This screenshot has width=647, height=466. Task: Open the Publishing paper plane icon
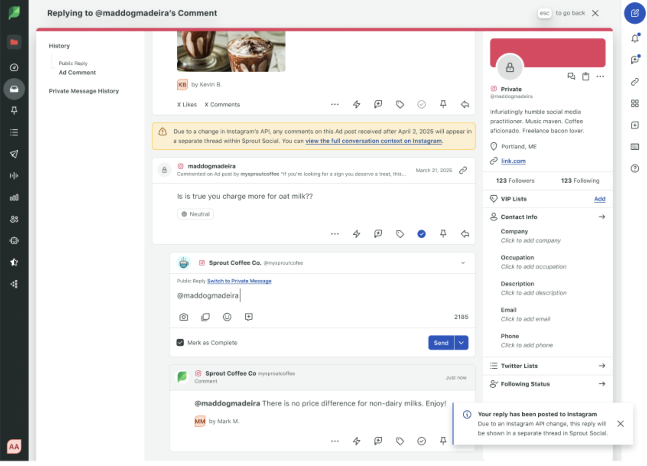point(14,154)
